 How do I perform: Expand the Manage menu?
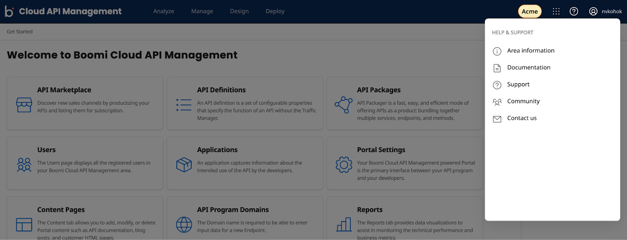click(x=202, y=11)
